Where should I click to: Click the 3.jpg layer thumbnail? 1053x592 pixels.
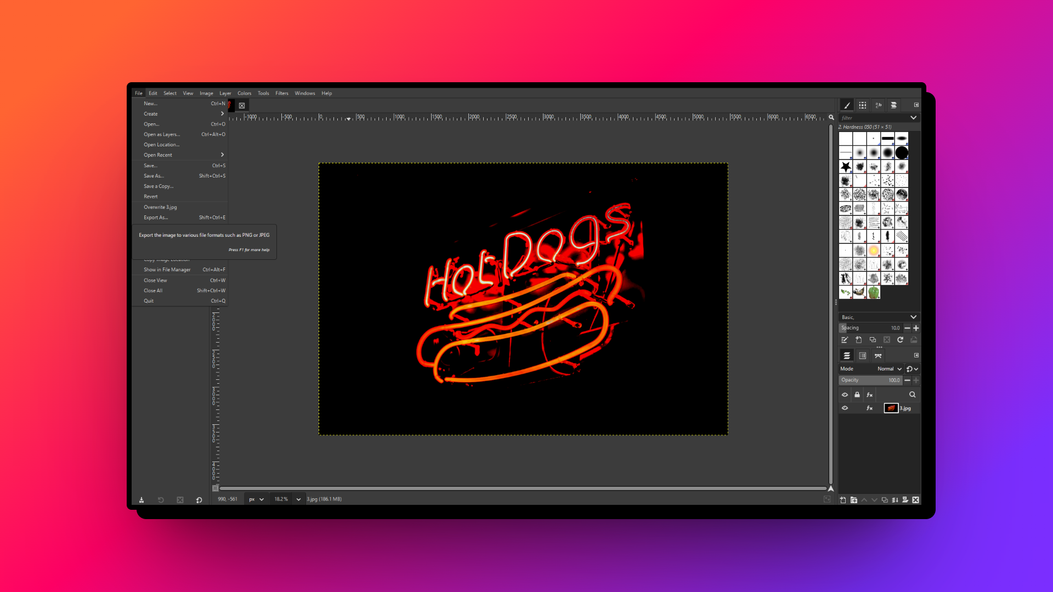click(891, 408)
